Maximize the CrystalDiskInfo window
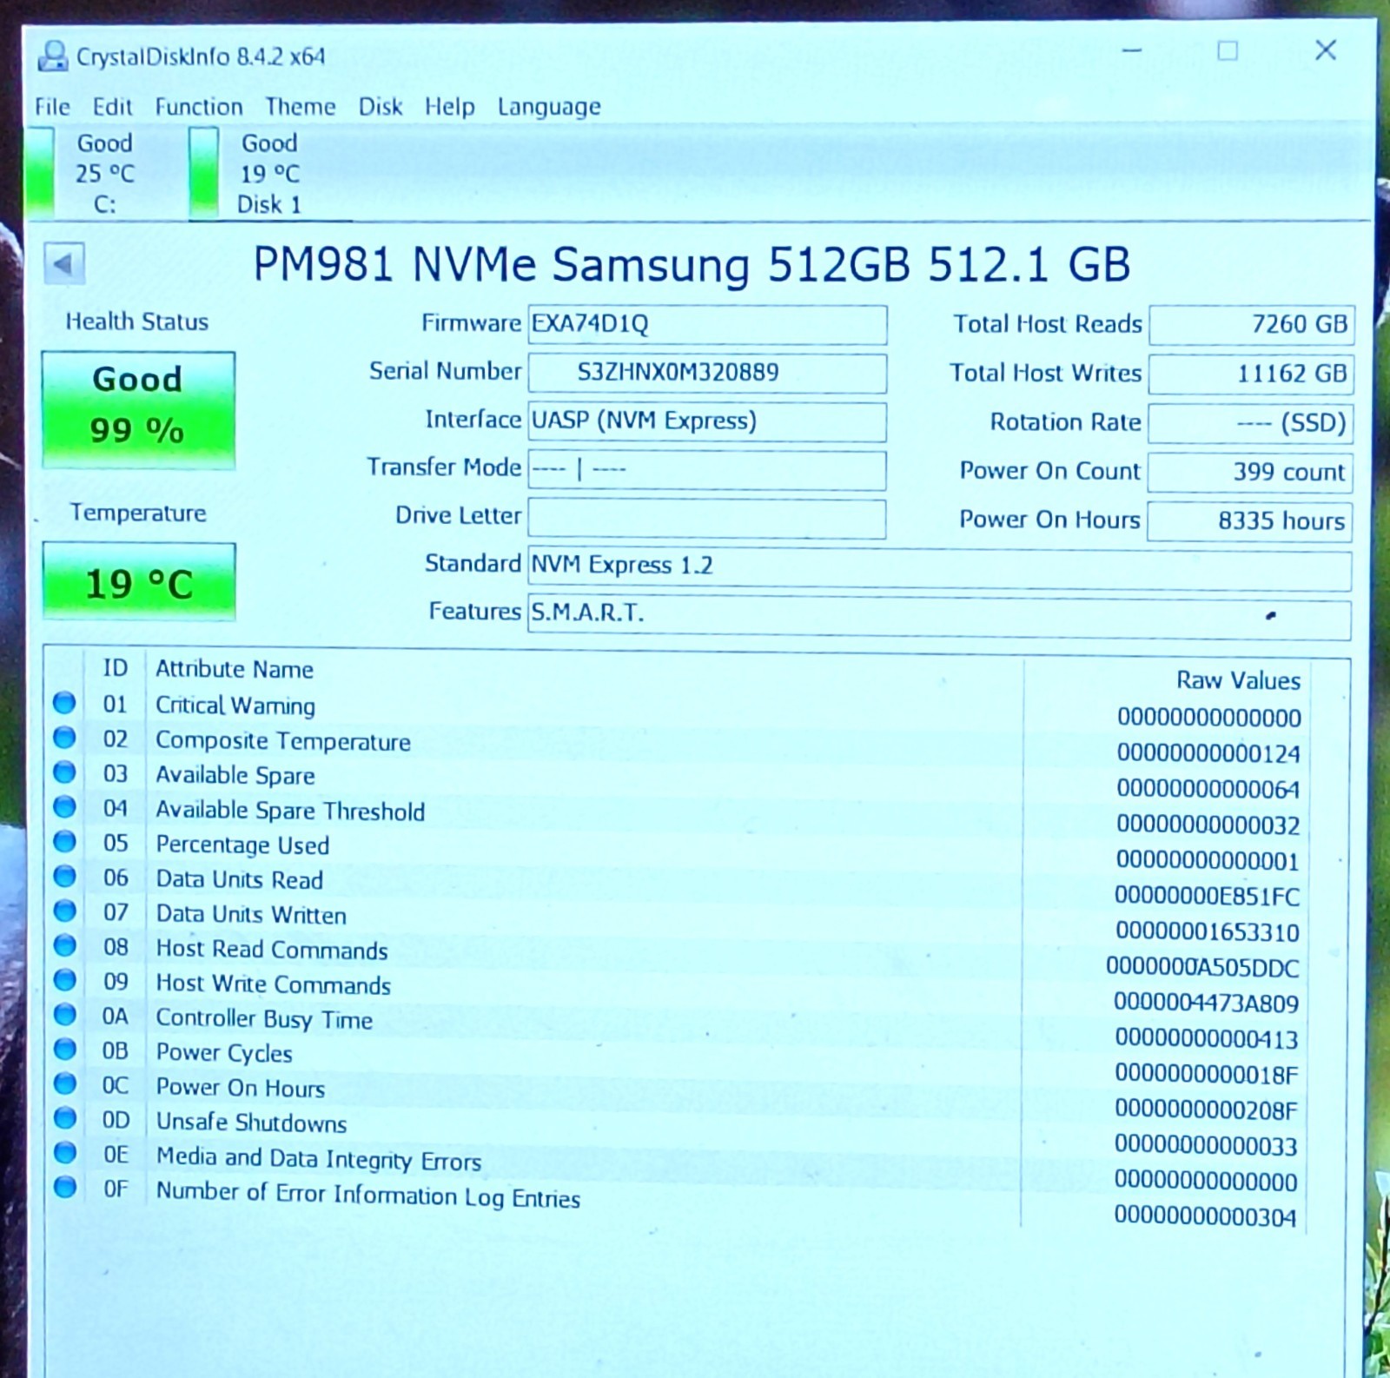 (x=1228, y=50)
